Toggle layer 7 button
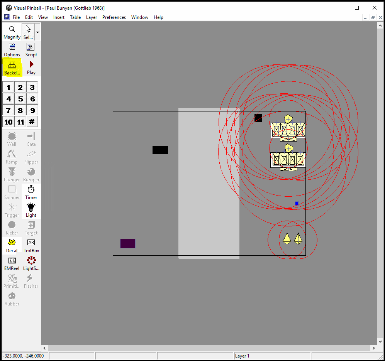 pyautogui.click(x=8, y=110)
